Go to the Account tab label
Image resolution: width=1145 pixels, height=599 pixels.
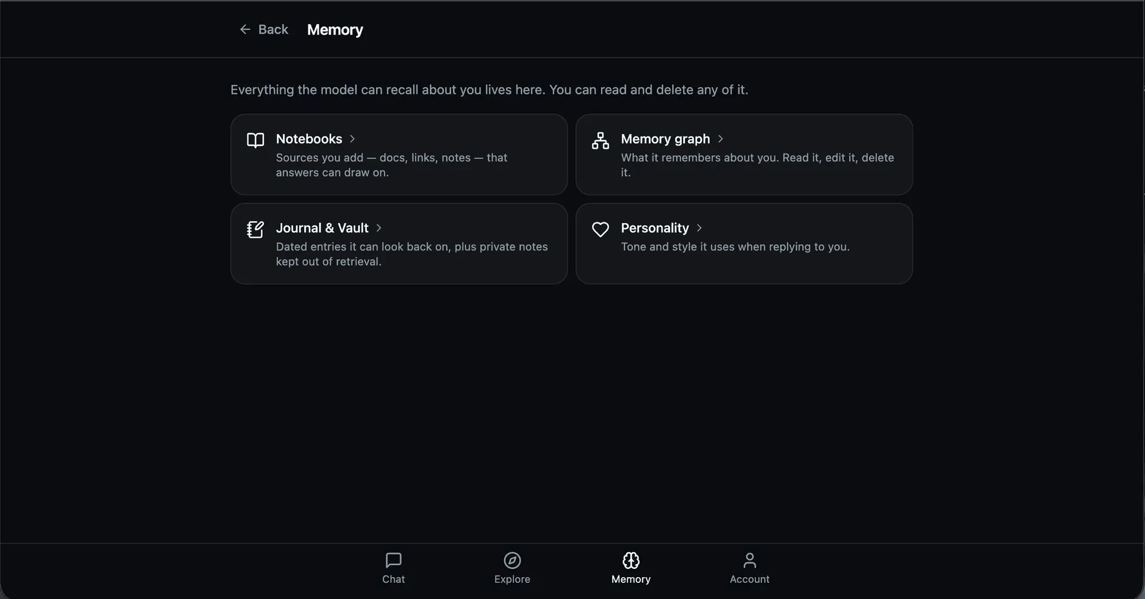coord(750,579)
